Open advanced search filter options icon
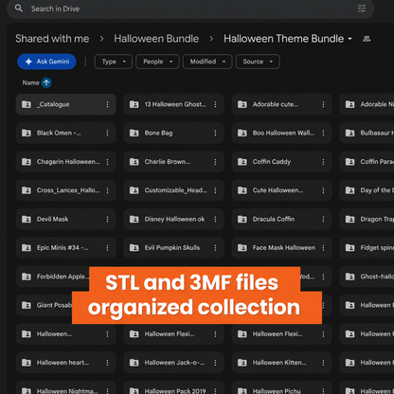 (x=362, y=9)
